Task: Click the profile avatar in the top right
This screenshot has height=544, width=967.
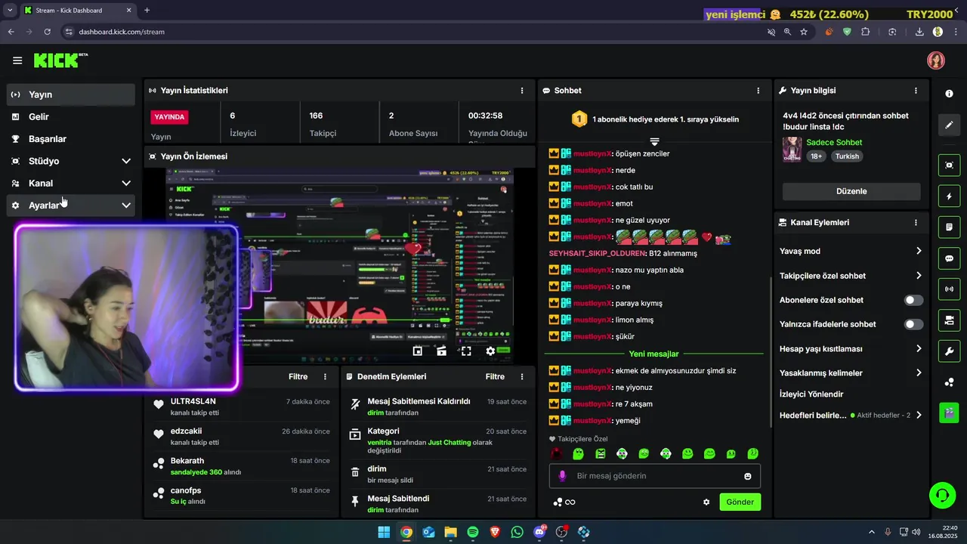Action: click(x=936, y=60)
